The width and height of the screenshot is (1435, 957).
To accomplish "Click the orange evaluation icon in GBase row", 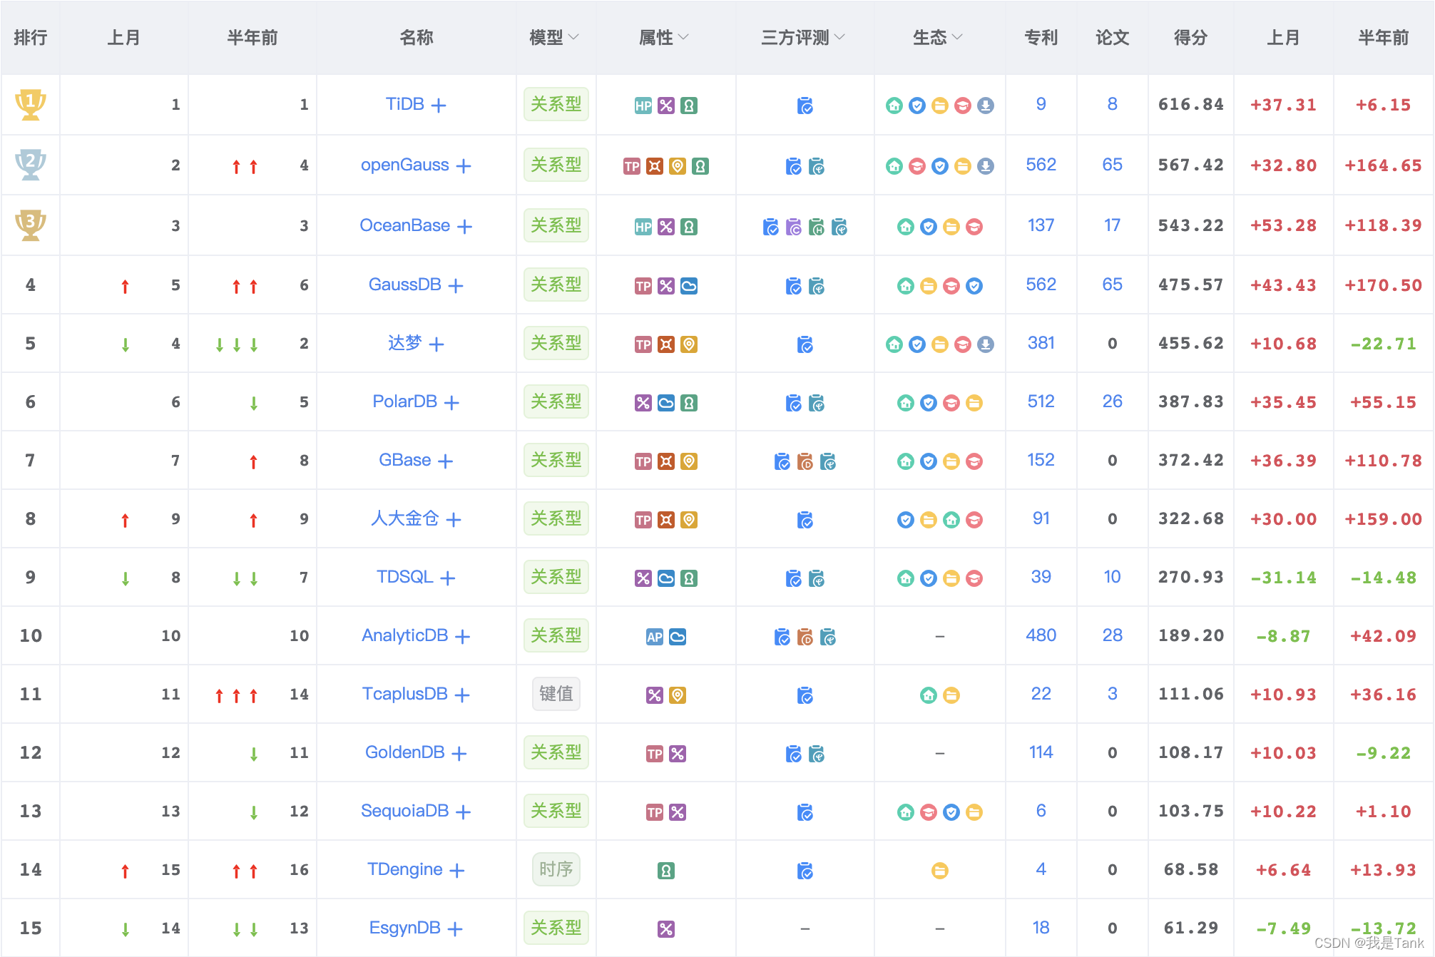I will point(805,461).
